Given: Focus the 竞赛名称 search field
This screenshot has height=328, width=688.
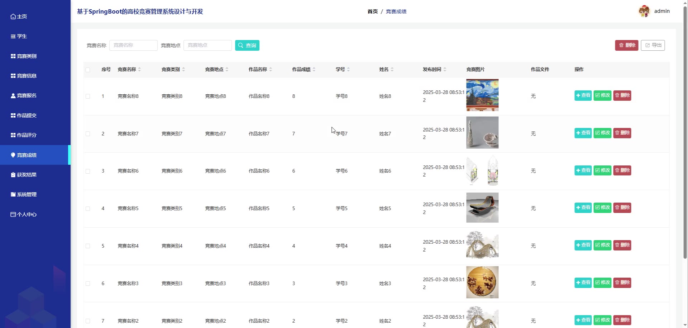Looking at the screenshot, I should click(133, 45).
